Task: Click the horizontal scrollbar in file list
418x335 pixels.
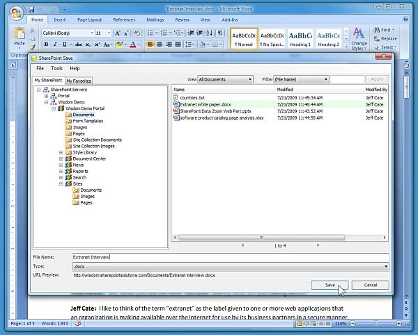Action: (x=261, y=238)
